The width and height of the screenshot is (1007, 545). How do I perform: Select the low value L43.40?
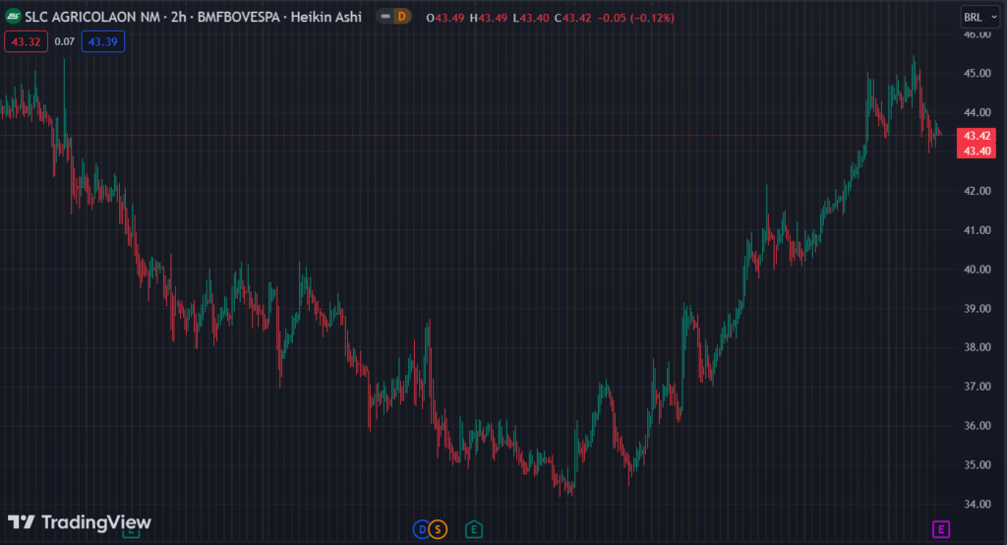531,18
